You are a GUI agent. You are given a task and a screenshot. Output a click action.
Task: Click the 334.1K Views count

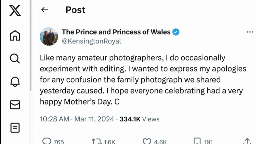[139, 119]
